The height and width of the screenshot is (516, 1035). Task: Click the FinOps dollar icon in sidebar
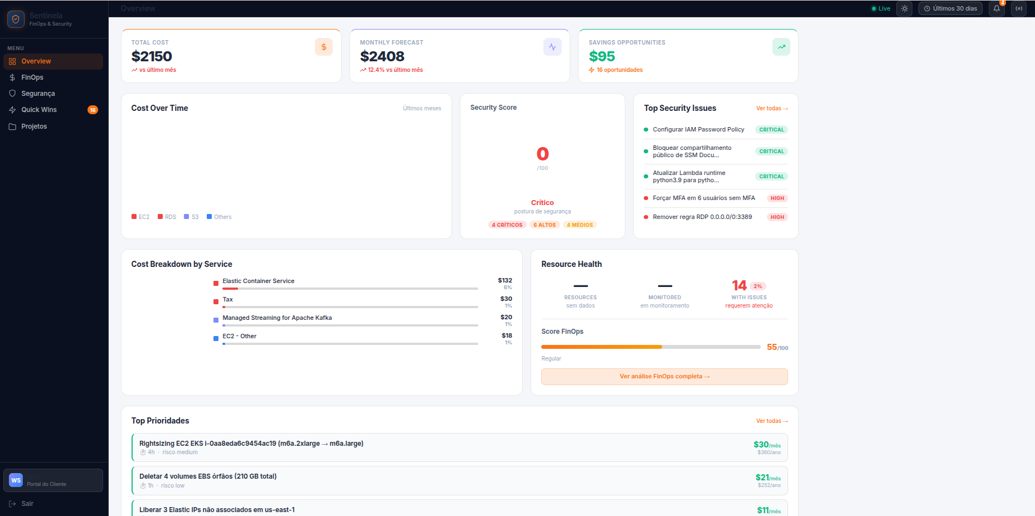point(12,77)
